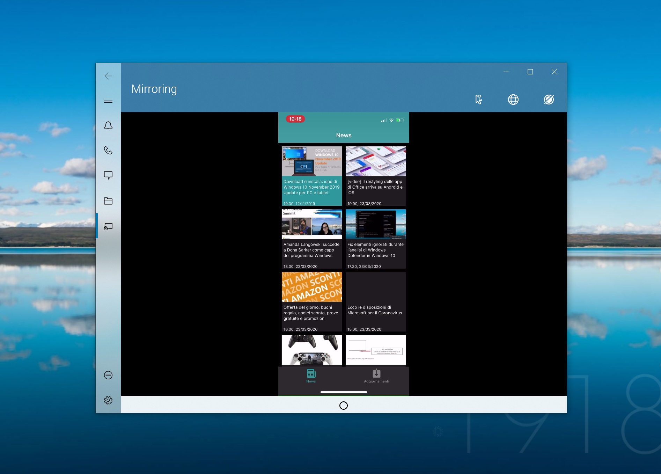This screenshot has height=474, width=661.
Task: Click the back arrow in sidebar
Action: [108, 76]
